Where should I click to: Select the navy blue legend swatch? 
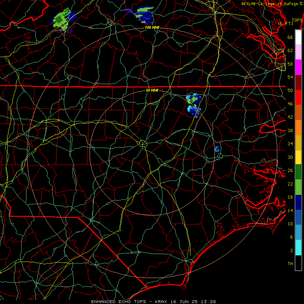click(298, 202)
